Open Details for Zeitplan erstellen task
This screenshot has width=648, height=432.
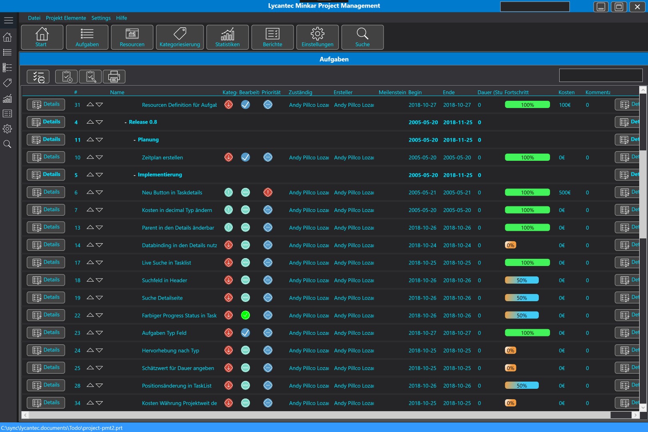(46, 157)
